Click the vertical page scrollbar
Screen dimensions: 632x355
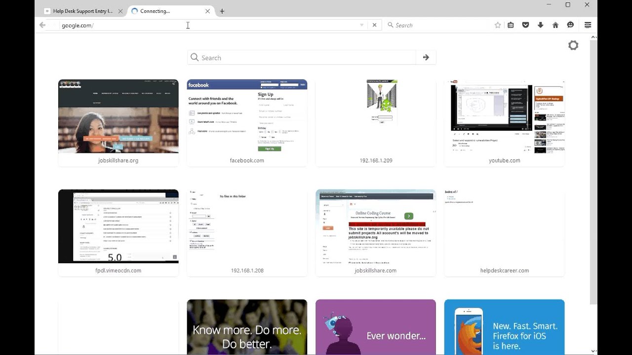593,172
